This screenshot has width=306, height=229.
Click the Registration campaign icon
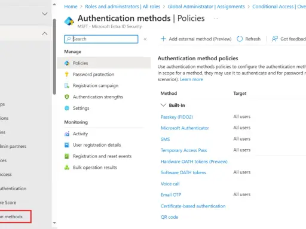click(67, 86)
